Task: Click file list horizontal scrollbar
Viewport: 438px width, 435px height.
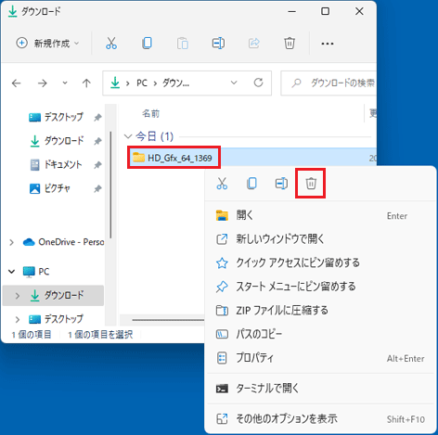Action: pyautogui.click(x=168, y=320)
